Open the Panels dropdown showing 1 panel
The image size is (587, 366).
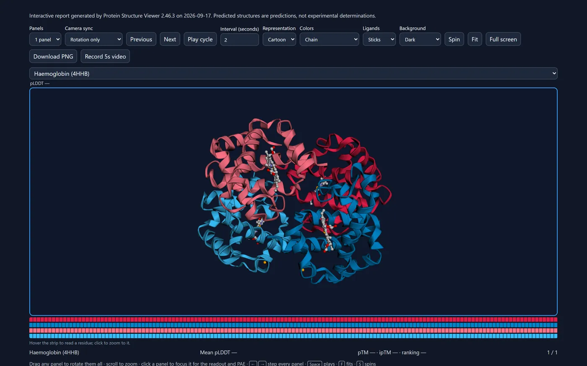coord(45,39)
